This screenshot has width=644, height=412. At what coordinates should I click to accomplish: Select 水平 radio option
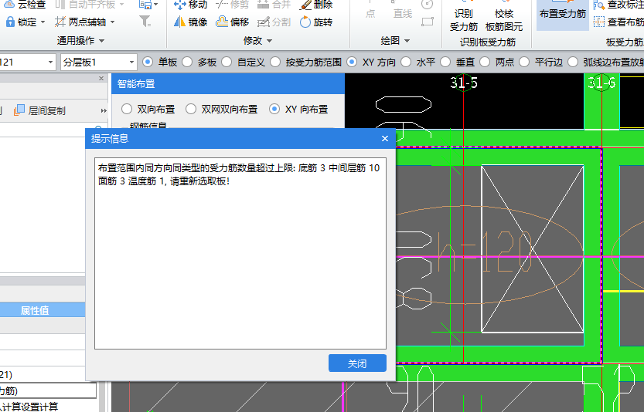406,62
